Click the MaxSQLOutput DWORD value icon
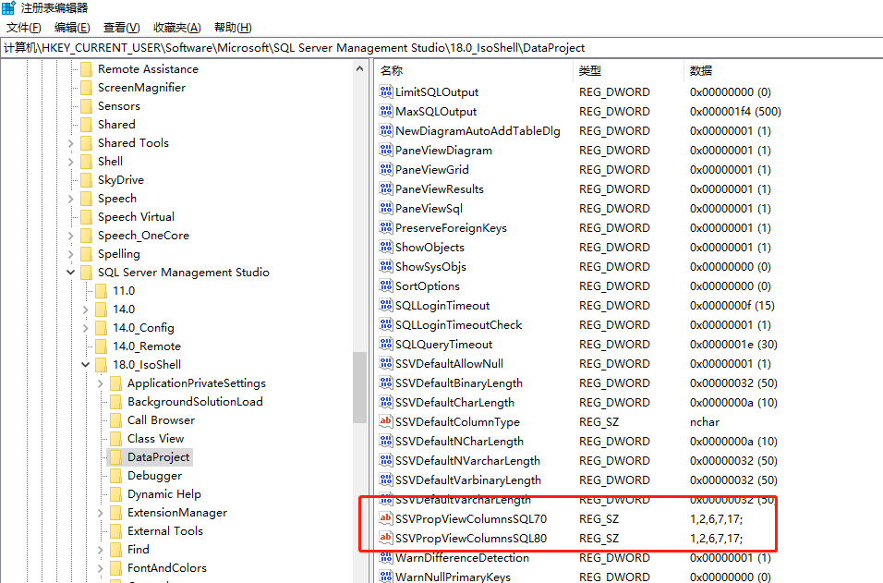 [386, 111]
